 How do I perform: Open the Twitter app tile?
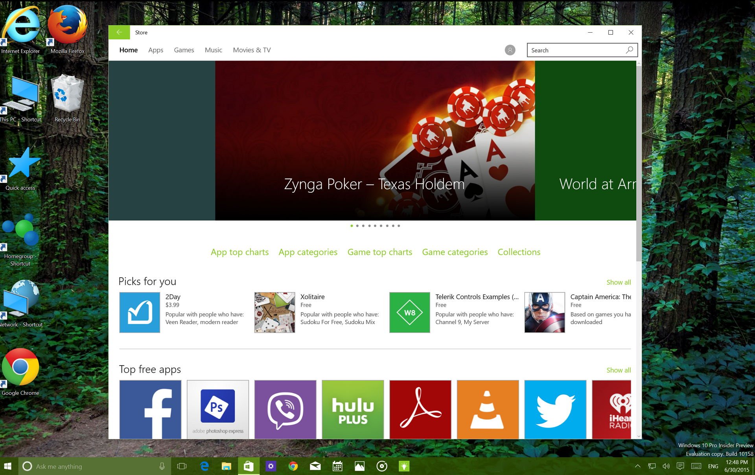tap(555, 409)
